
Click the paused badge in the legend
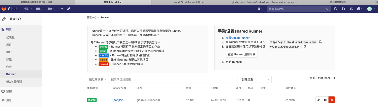pyautogui.click(x=104, y=64)
